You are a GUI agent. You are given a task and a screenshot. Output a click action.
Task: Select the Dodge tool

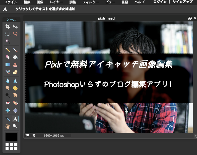[x=8, y=96]
